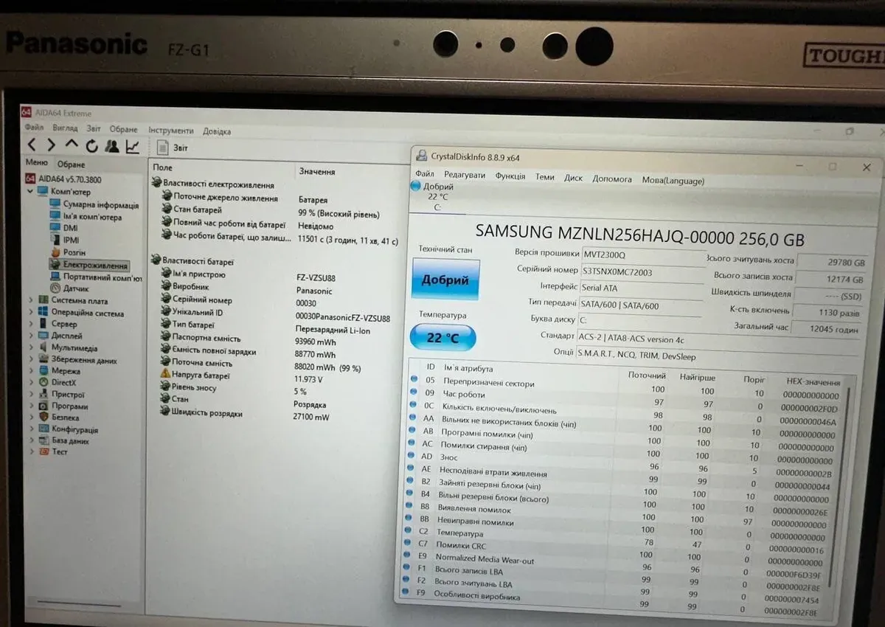Click the blue Добрий health status button
Screen dimensions: 885x627
pos(445,280)
